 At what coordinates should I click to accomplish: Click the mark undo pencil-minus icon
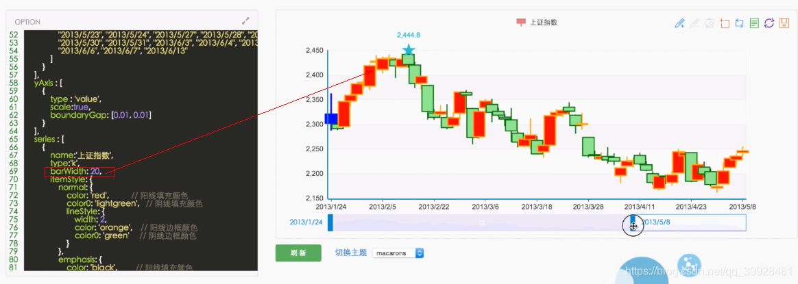coord(694,23)
